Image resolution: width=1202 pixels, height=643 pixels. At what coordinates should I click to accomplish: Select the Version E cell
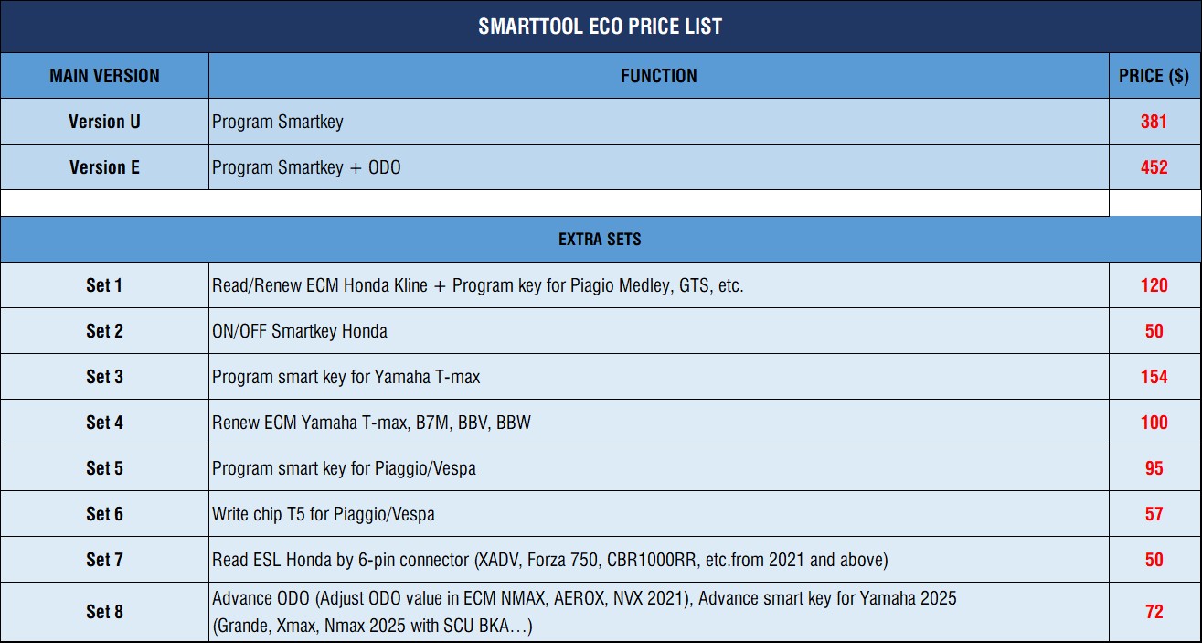104,167
